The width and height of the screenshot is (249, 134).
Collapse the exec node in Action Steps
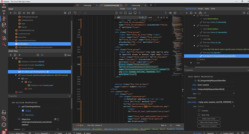(19, 78)
